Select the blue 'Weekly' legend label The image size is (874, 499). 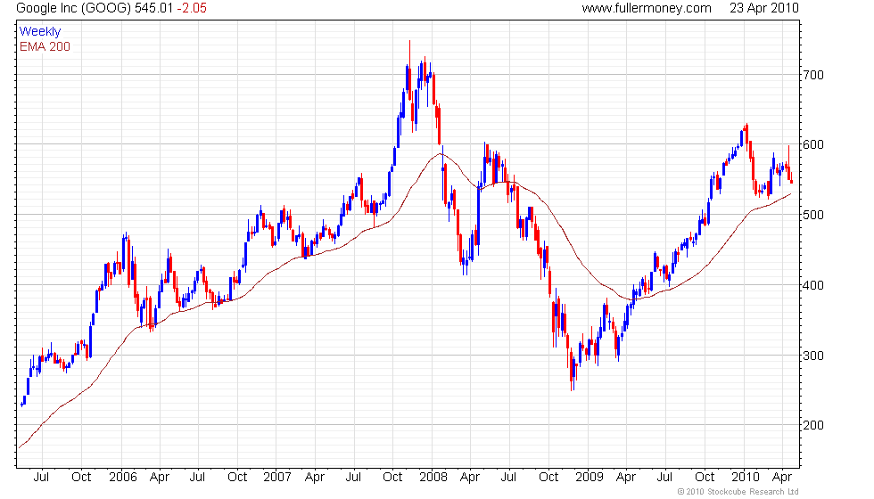(40, 32)
